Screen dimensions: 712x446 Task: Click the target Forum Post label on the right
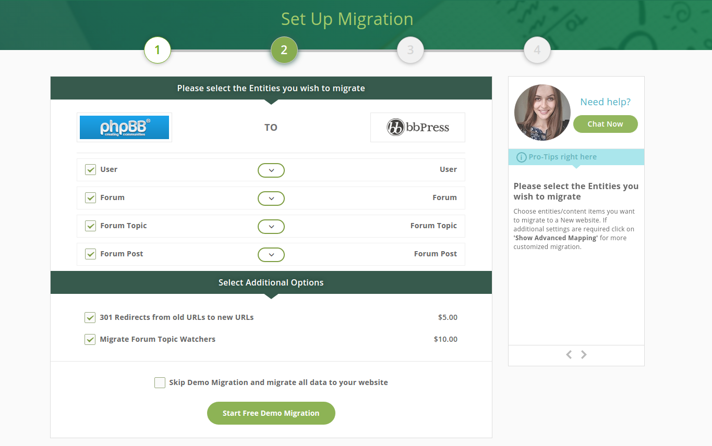click(x=436, y=254)
